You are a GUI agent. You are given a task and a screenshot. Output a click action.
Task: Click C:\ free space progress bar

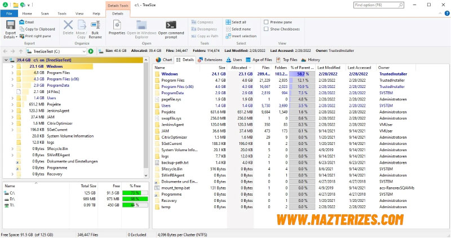click(135, 193)
